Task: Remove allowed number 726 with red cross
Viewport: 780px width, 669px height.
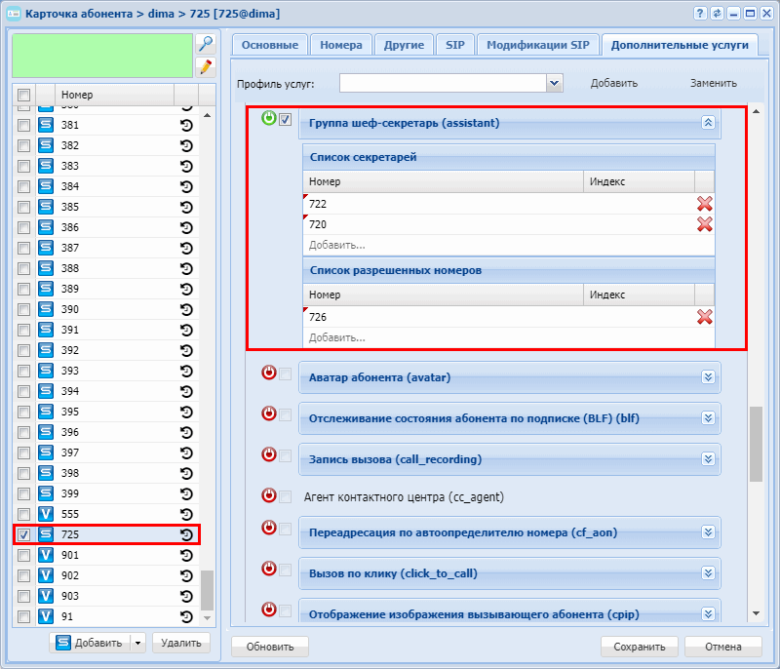Action: click(704, 317)
